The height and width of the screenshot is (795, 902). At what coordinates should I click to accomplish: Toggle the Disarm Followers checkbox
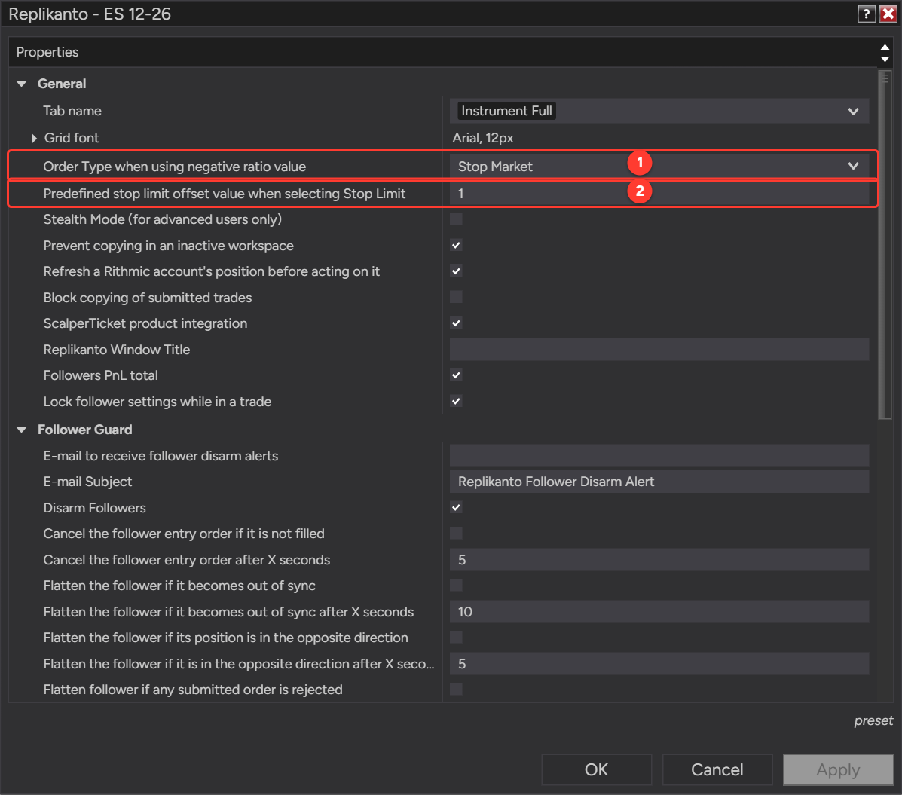click(x=456, y=508)
